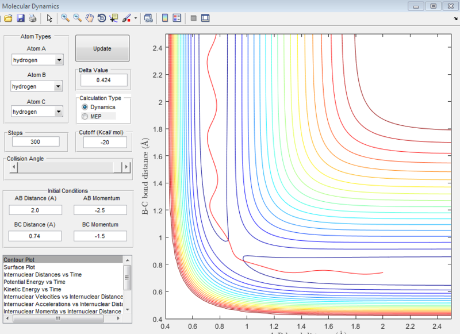
Task: Insert a colorbar from the toolbar
Action: [x=165, y=18]
